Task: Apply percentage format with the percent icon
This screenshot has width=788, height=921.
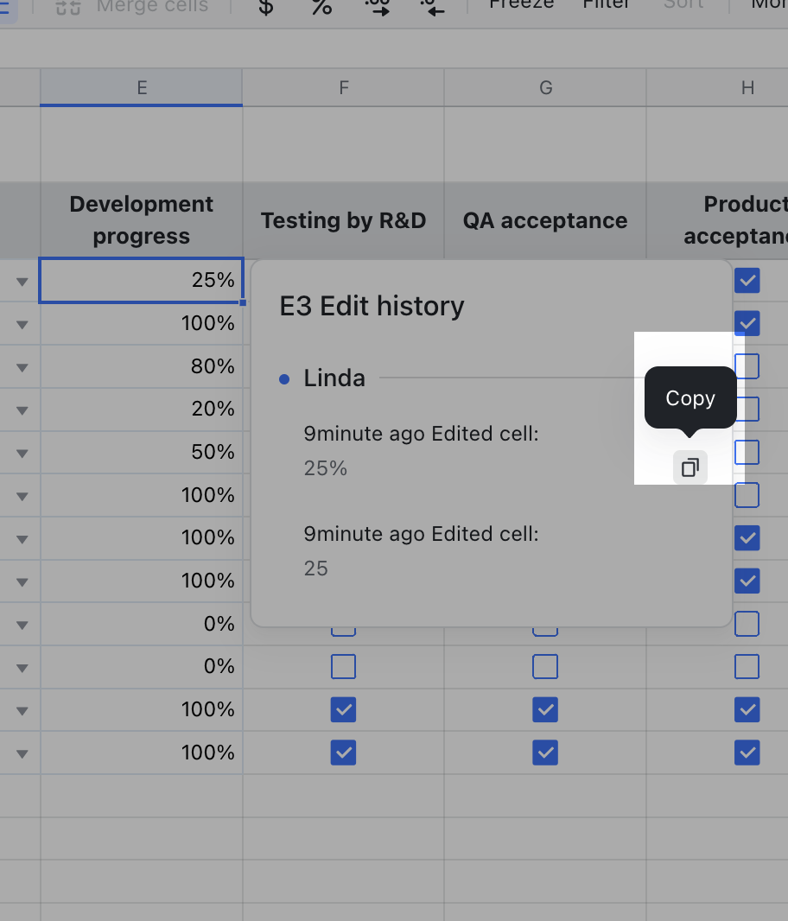Action: click(x=321, y=7)
